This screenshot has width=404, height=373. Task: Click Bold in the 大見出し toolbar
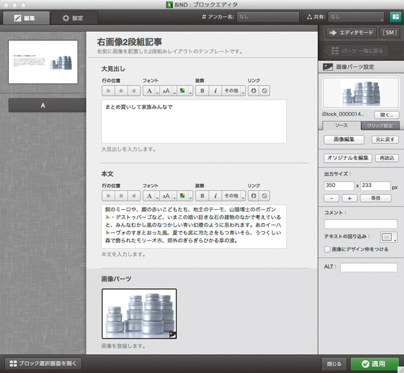[x=202, y=90]
